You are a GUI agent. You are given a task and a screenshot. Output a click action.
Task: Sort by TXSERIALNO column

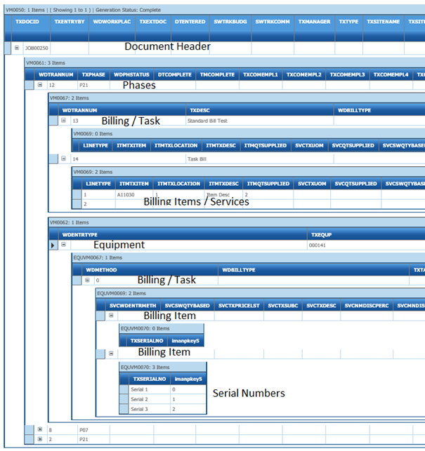148,379
